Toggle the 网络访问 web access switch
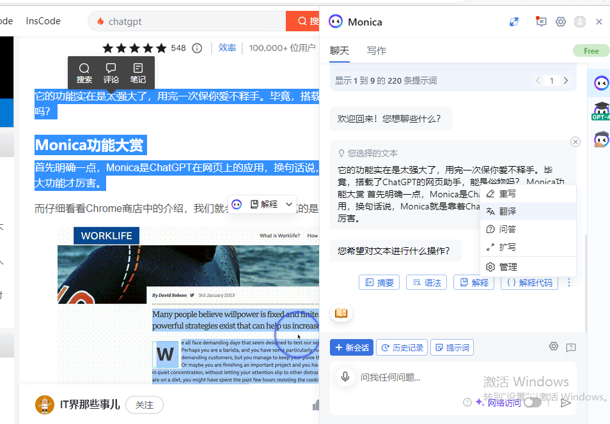This screenshot has height=424, width=610. pyautogui.click(x=532, y=402)
